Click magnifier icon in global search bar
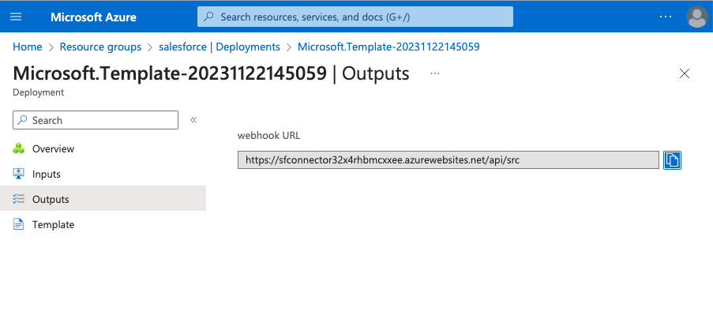The height and width of the screenshot is (330, 713). coord(209,17)
